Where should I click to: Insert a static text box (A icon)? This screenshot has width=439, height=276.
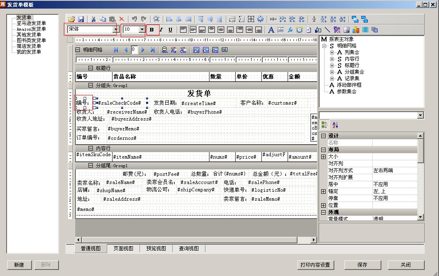point(271,30)
